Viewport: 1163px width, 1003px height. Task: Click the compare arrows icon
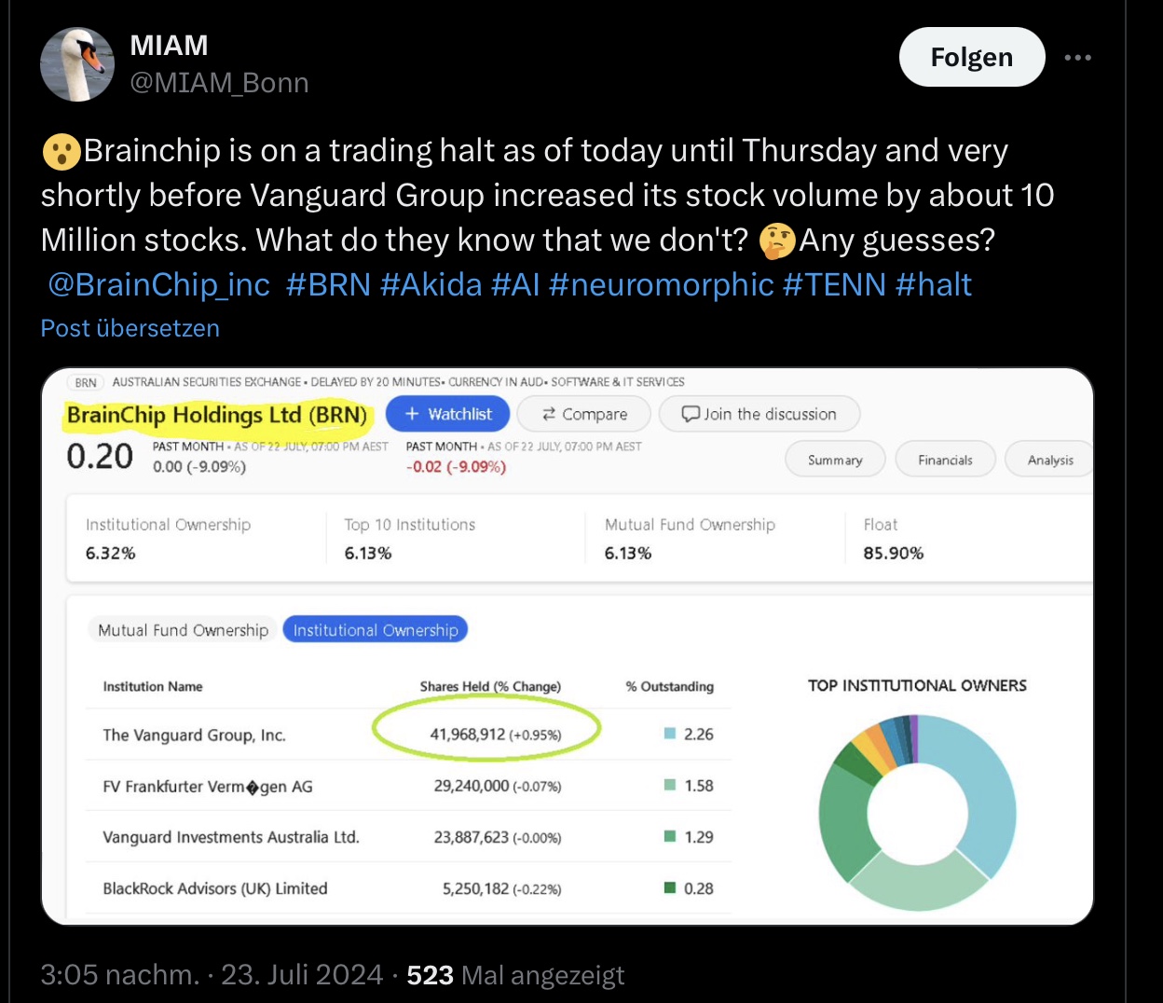tap(549, 414)
